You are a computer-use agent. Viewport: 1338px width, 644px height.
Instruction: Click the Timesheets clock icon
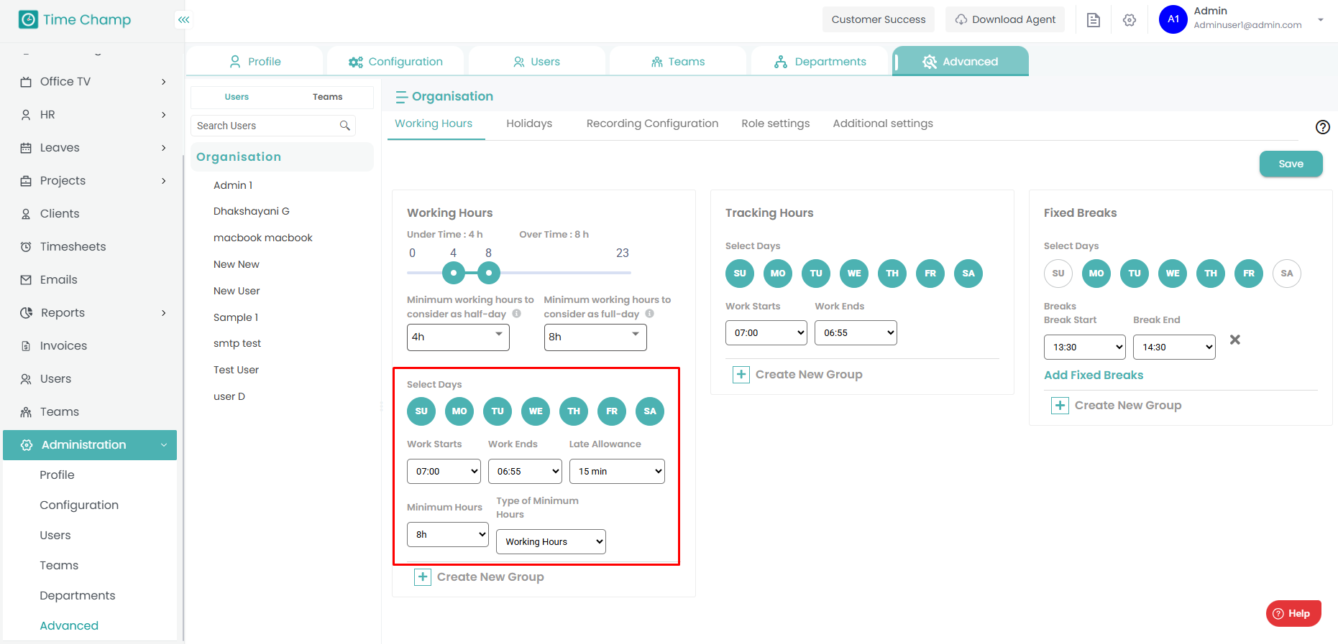26,247
